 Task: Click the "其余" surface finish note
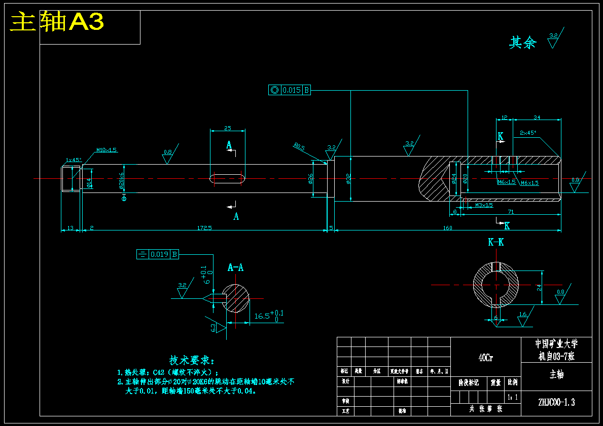523,43
